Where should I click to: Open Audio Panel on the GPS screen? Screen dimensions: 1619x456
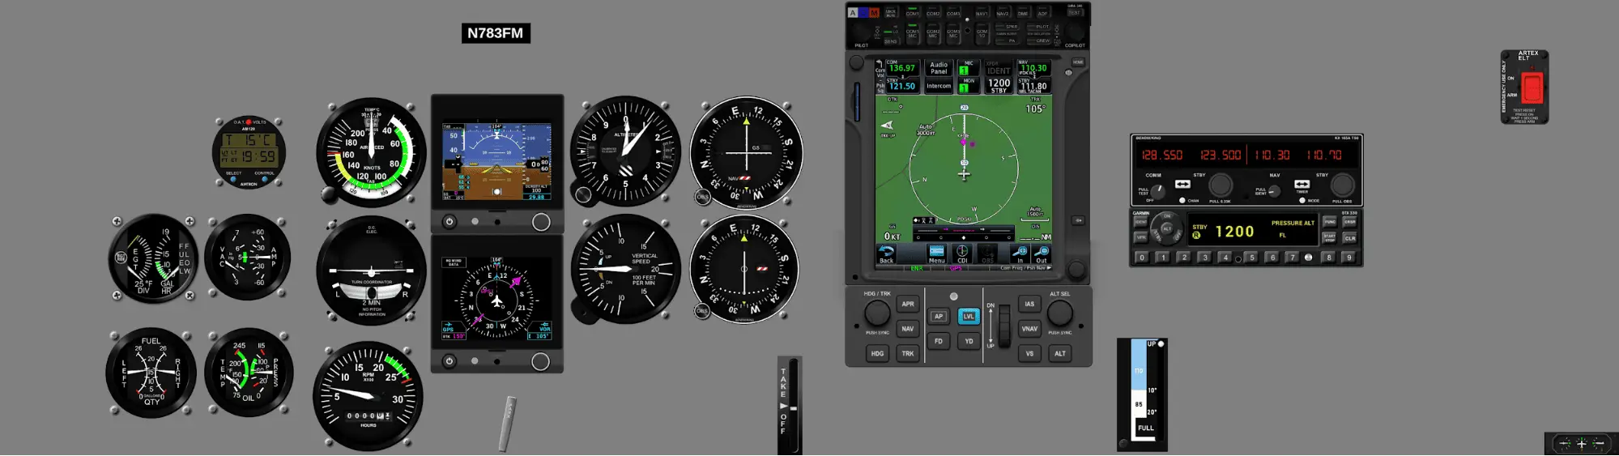click(x=939, y=68)
